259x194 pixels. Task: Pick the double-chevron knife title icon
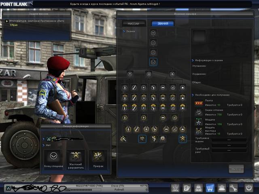coord(134,107)
